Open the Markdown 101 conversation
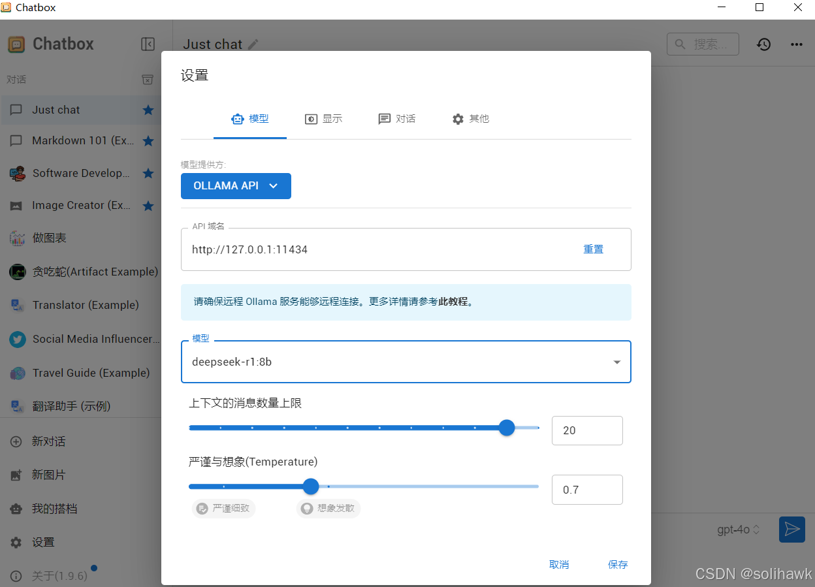The height and width of the screenshot is (587, 815). click(x=80, y=141)
